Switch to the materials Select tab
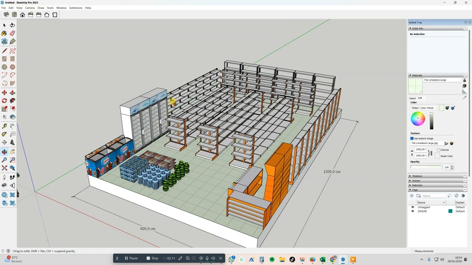 (412, 98)
